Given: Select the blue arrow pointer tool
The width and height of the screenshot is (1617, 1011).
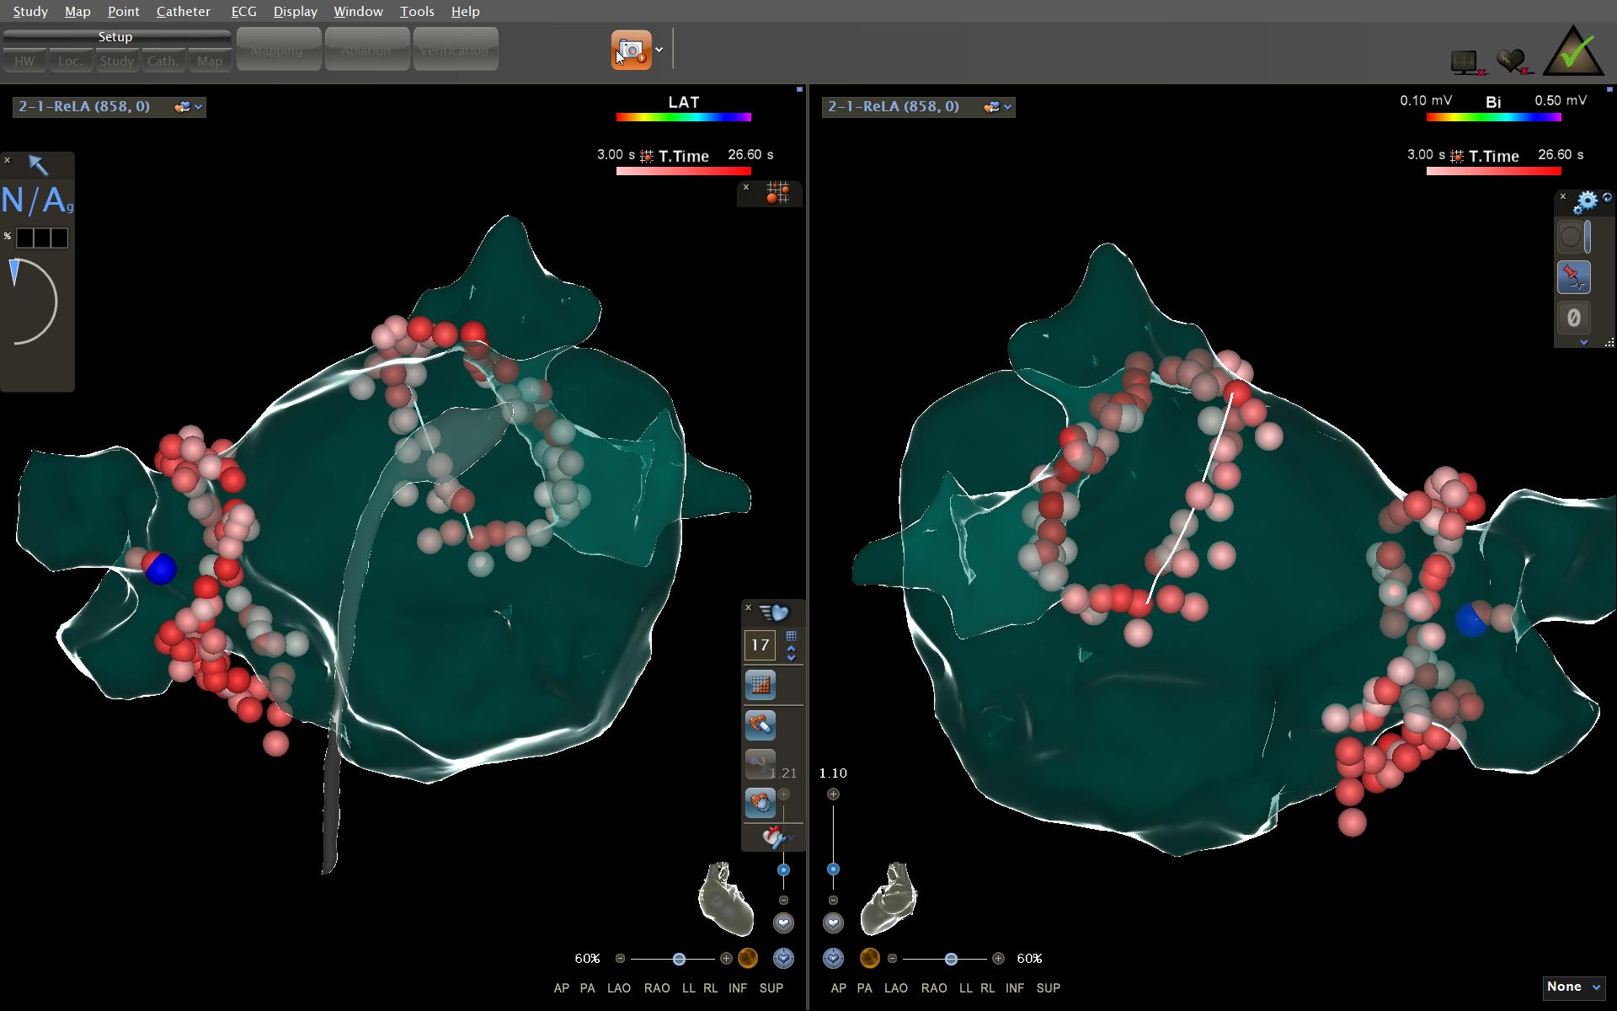Looking at the screenshot, I should pyautogui.click(x=38, y=164).
